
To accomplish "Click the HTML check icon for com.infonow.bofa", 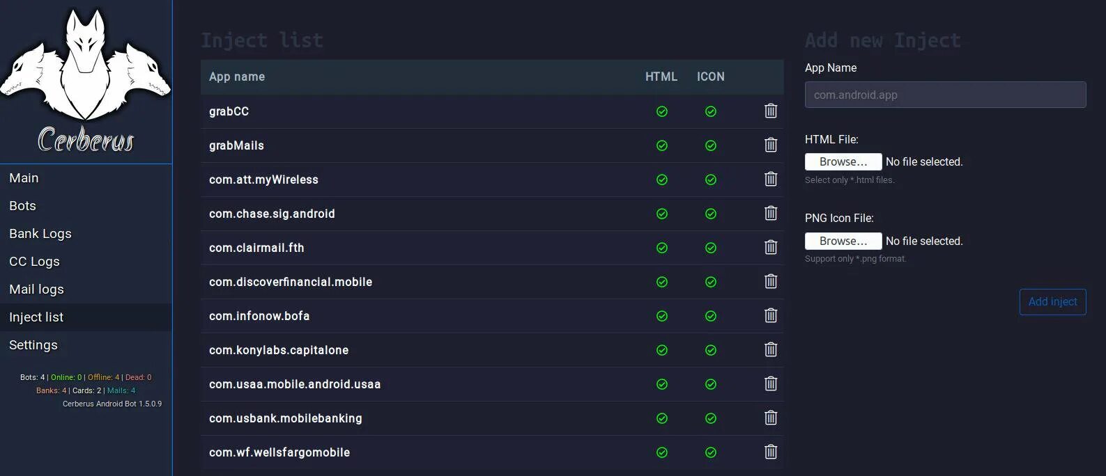I will pos(662,316).
